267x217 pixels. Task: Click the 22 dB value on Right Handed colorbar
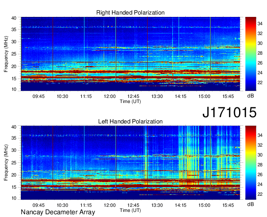pyautogui.click(x=260, y=83)
